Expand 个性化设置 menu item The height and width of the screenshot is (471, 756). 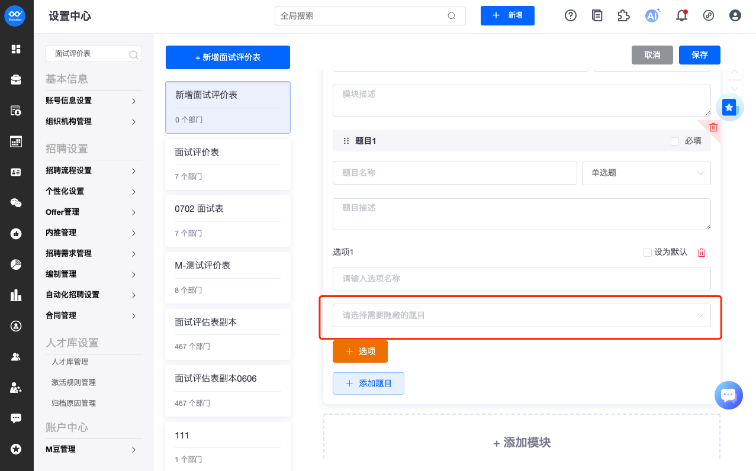94,191
